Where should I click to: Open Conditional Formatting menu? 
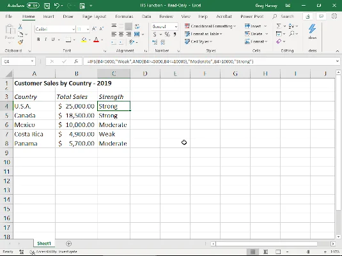point(210,26)
